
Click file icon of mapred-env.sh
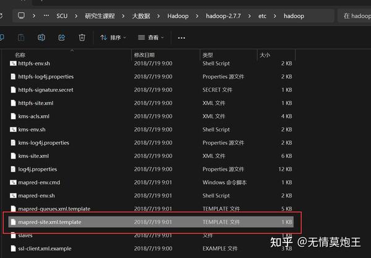(x=13, y=196)
